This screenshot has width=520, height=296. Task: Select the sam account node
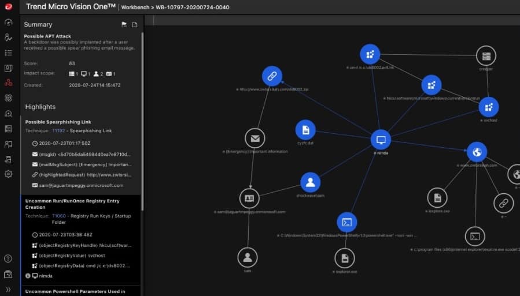coord(248,257)
